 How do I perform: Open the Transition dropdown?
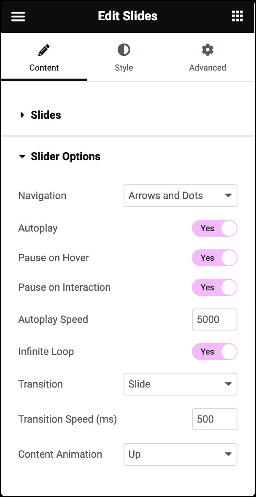(x=181, y=384)
